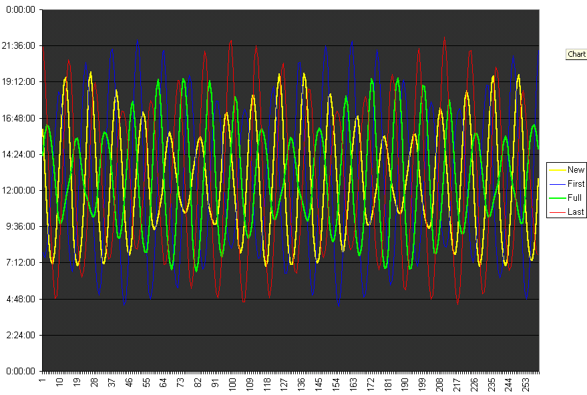This screenshot has width=587, height=395.
Task: Click the x-axis label 91
Action: point(215,382)
